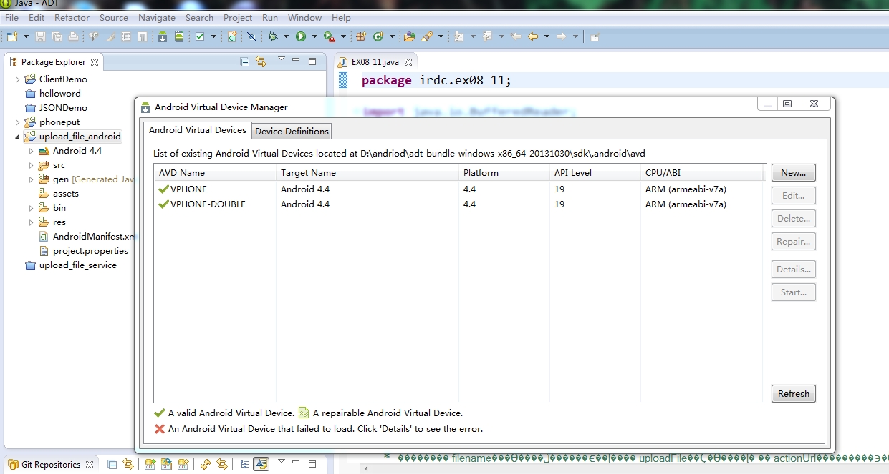Image resolution: width=889 pixels, height=474 pixels.
Task: Go to Last Edit Location icon
Action: coord(516,36)
